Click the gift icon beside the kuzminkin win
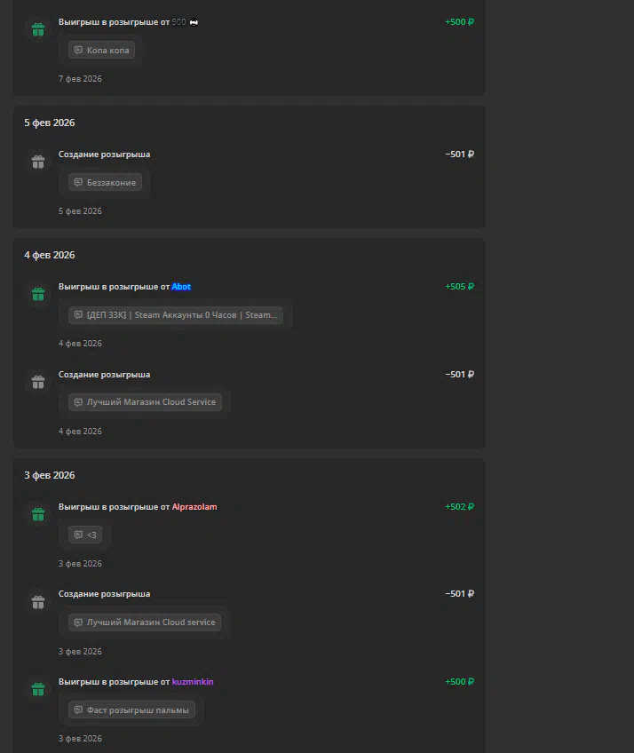Viewport: 634px width, 753px height. pos(37,689)
